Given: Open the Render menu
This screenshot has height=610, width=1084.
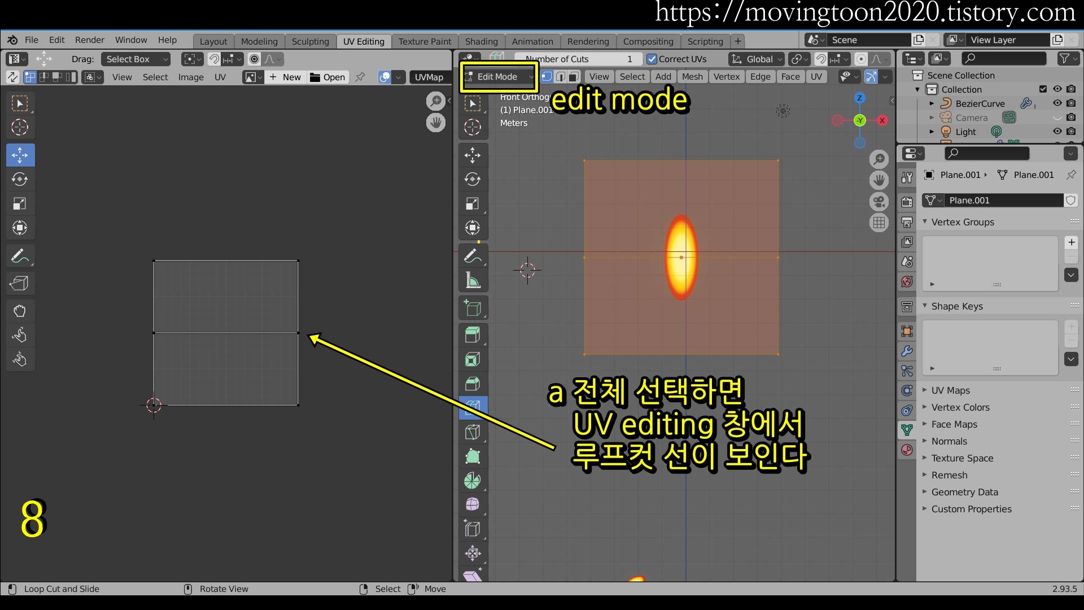Looking at the screenshot, I should click(90, 40).
